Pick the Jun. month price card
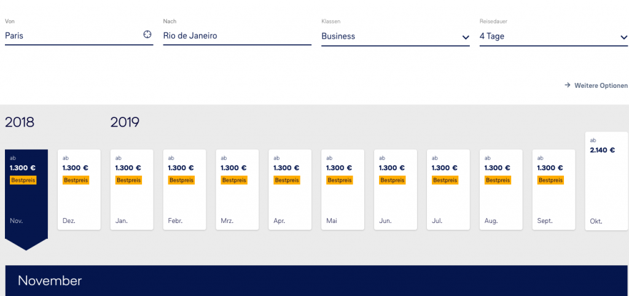The height and width of the screenshot is (296, 629). [x=396, y=190]
